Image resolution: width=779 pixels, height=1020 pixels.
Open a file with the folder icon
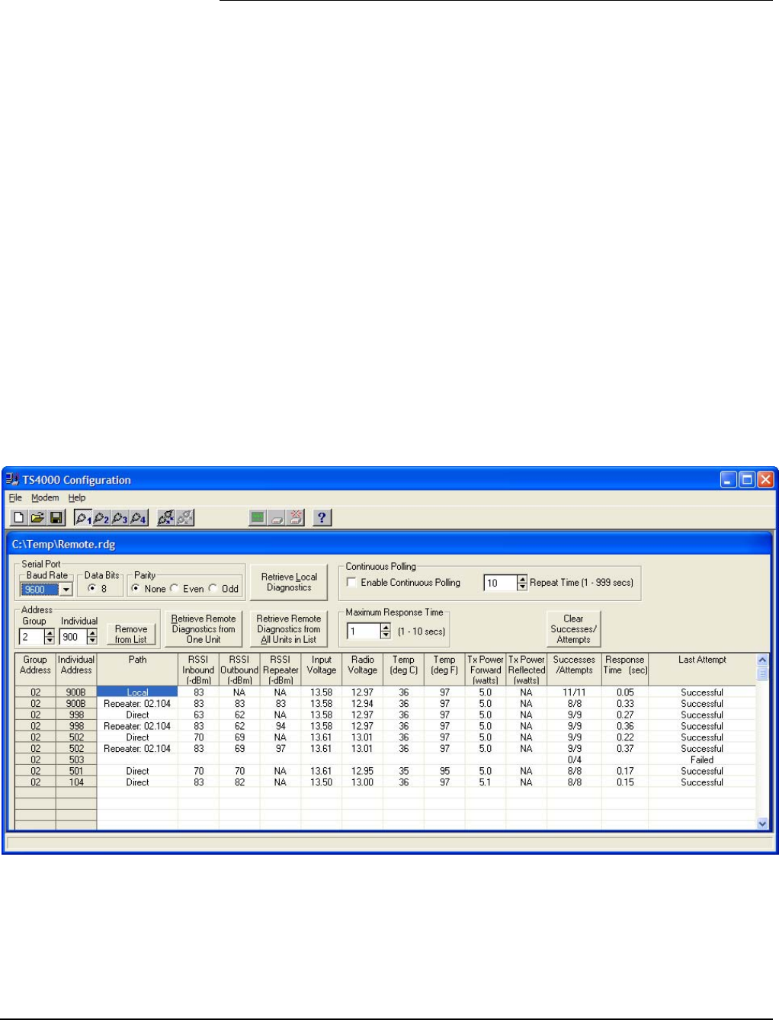click(x=37, y=518)
